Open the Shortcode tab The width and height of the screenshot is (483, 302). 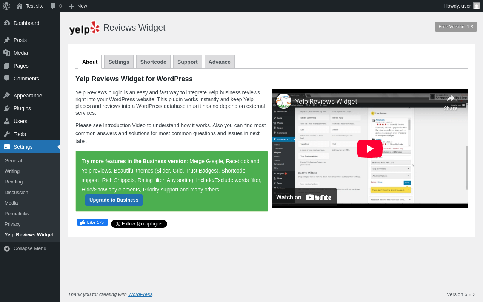153,62
